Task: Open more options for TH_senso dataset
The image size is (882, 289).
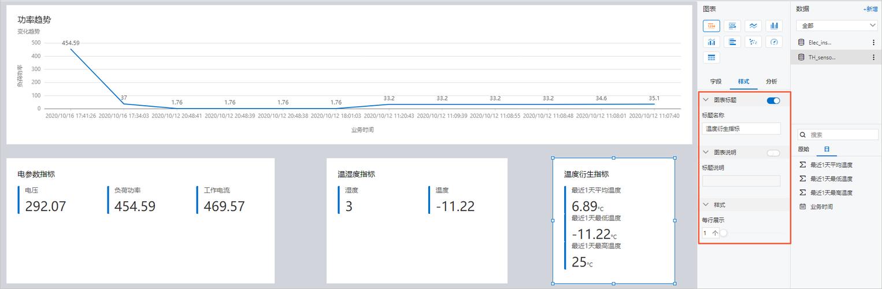Action: [873, 57]
